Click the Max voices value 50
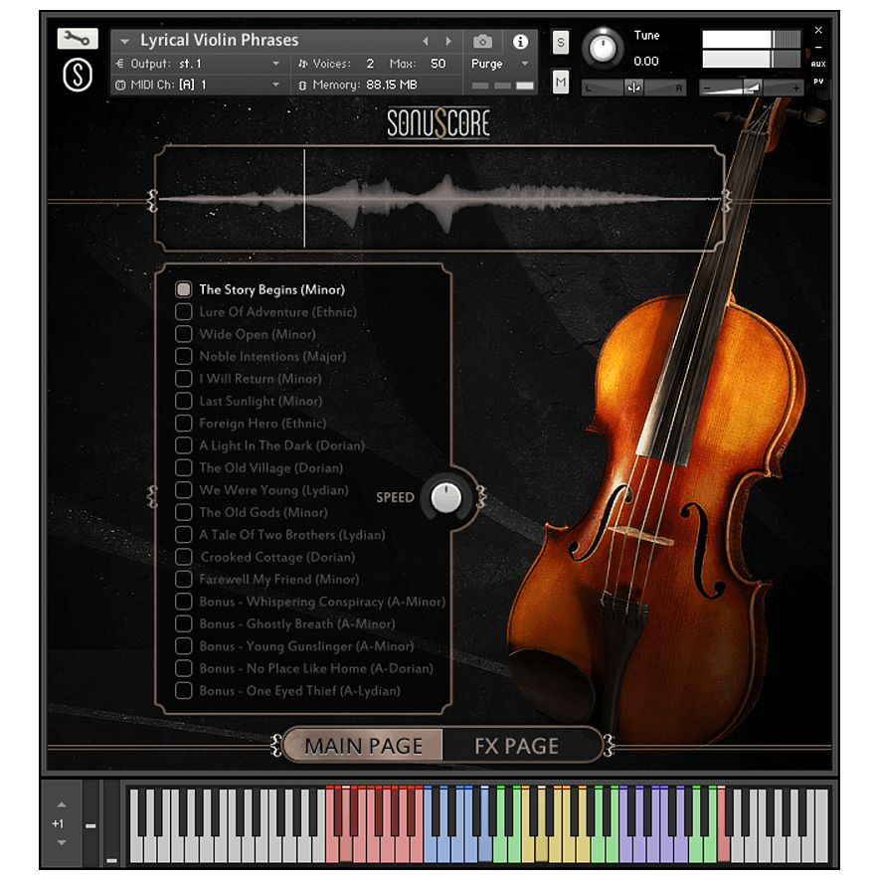 pyautogui.click(x=438, y=64)
